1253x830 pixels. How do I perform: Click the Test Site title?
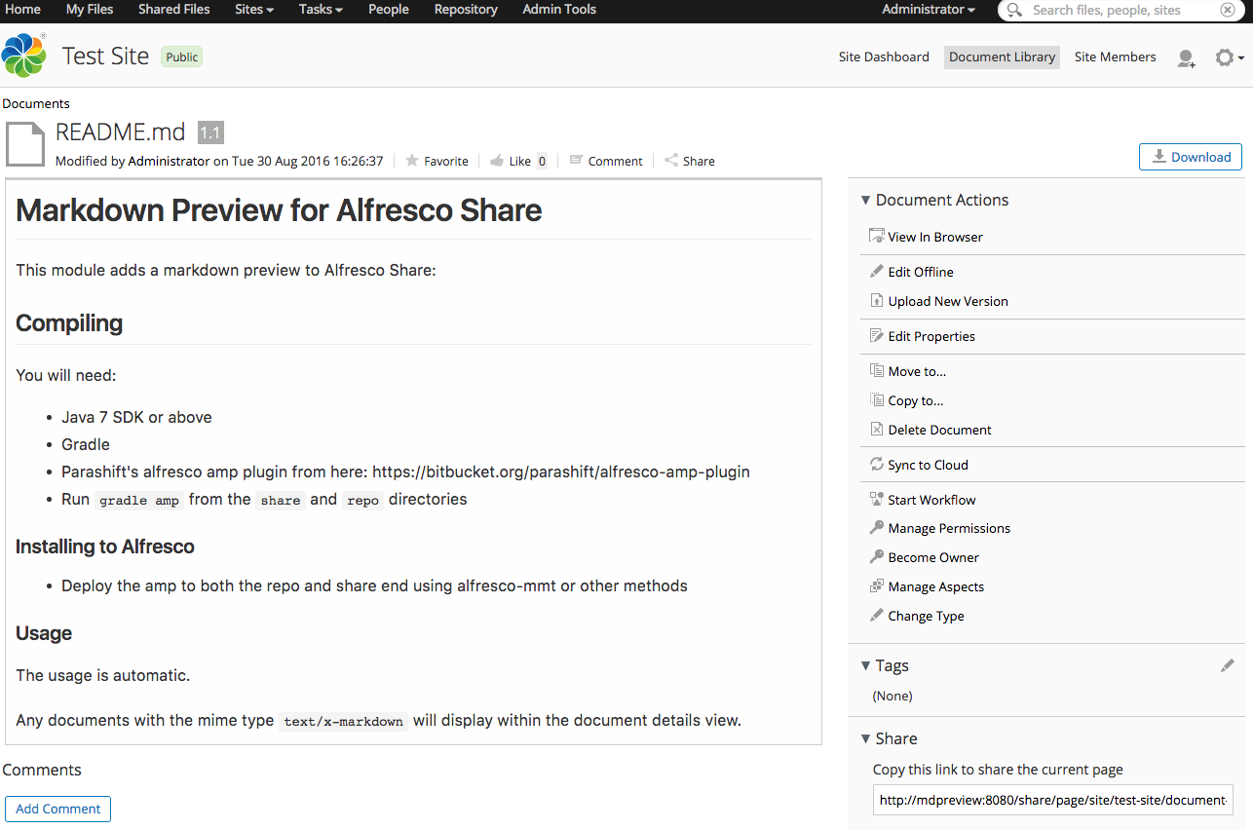pyautogui.click(x=105, y=56)
